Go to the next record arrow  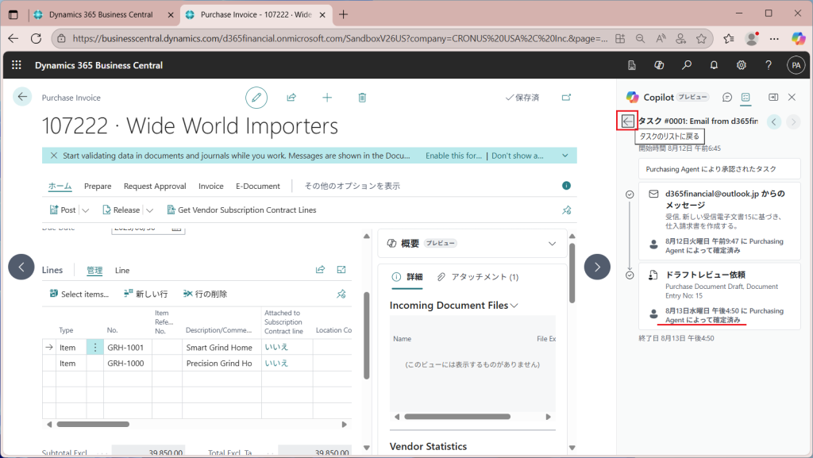[597, 267]
